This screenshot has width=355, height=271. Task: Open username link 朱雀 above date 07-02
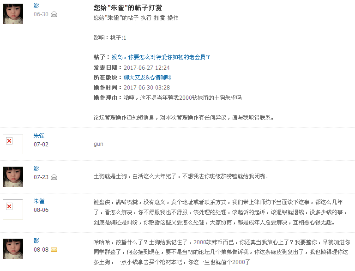pos(39,136)
